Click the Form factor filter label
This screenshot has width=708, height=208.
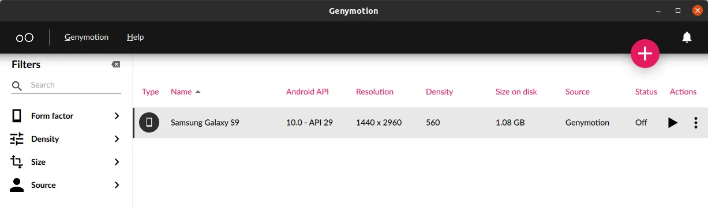[52, 116]
